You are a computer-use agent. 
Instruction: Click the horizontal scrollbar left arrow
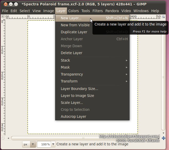[x=8, y=138]
